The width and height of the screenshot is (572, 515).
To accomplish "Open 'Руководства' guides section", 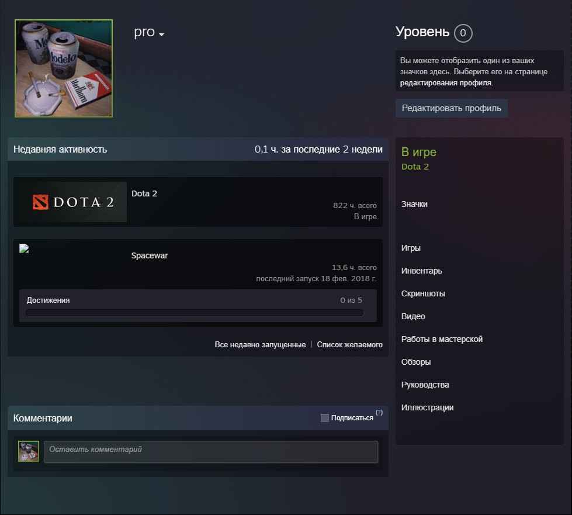I will [x=425, y=385].
